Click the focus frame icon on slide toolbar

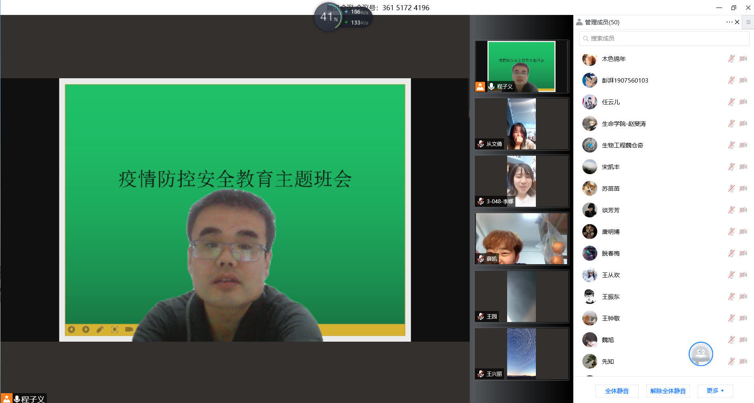(x=115, y=329)
